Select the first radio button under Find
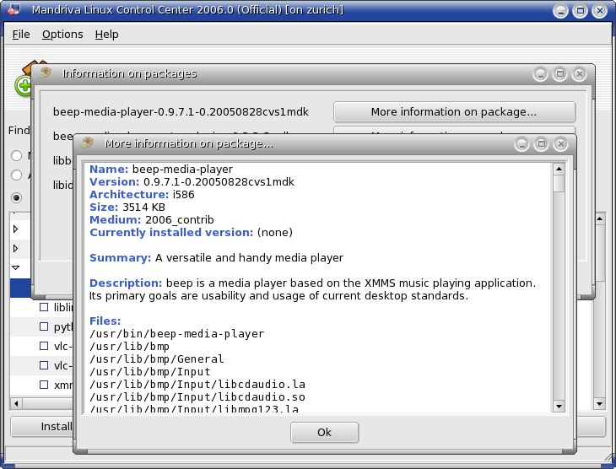Screen dimensions: 616x469 click(17, 155)
